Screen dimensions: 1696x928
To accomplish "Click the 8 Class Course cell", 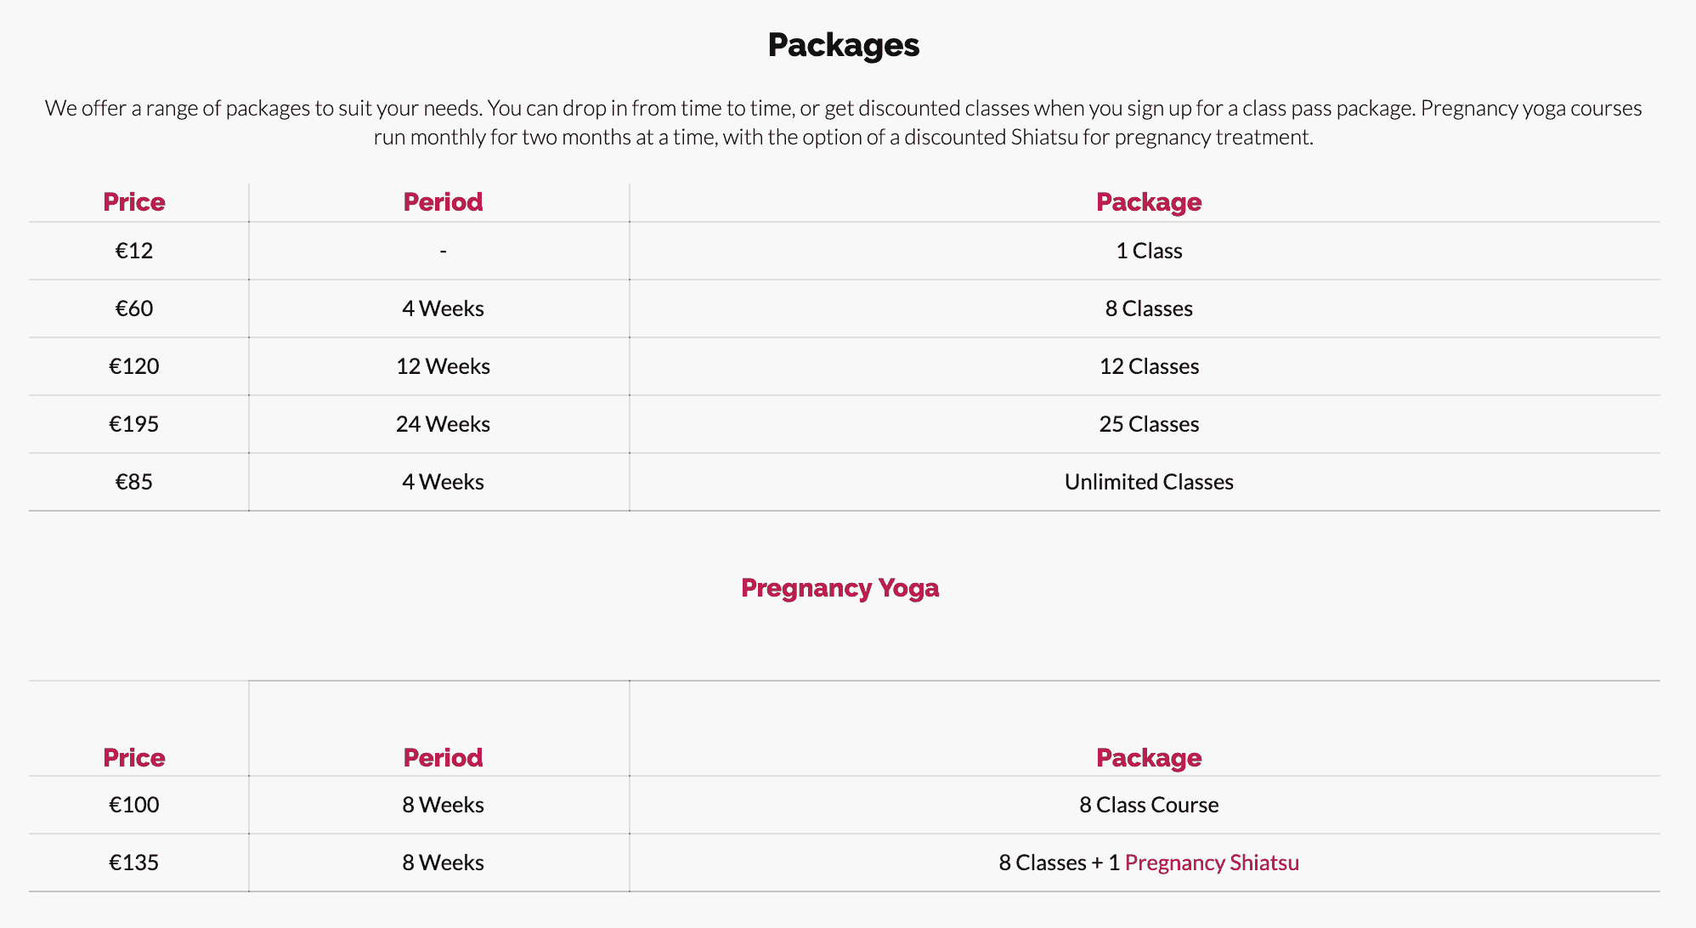I will click(1149, 805).
